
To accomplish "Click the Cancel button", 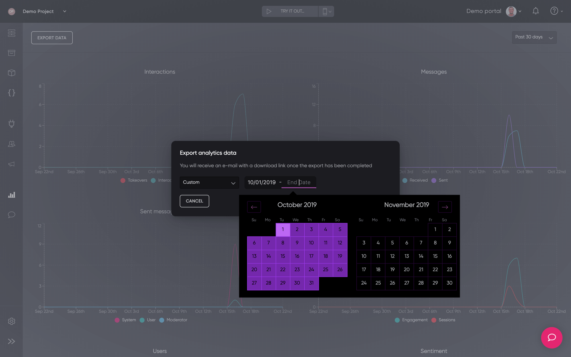I will pyautogui.click(x=194, y=201).
